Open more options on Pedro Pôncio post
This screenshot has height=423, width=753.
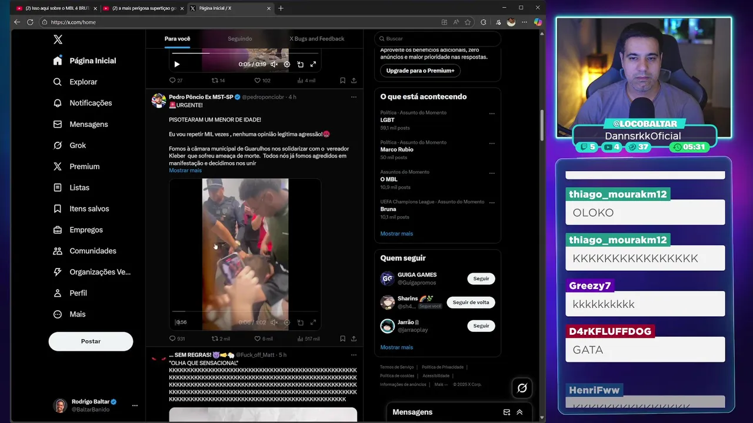tap(354, 97)
